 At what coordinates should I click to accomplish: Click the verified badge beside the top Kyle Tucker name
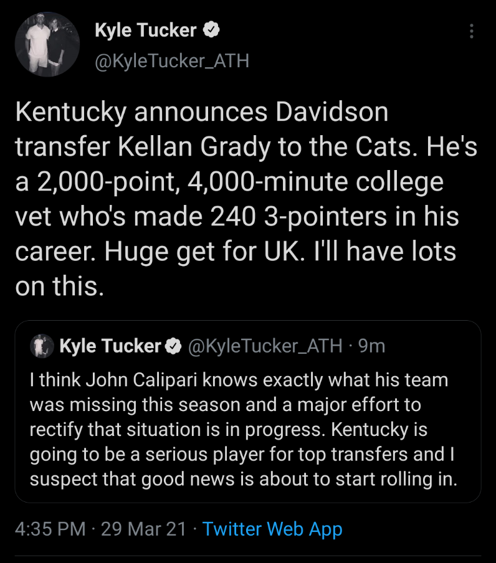(x=212, y=30)
